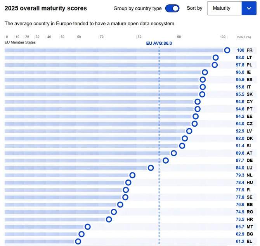Click the Germany (DE) data point circle
Screen dimensions: 260x246
(166, 161)
